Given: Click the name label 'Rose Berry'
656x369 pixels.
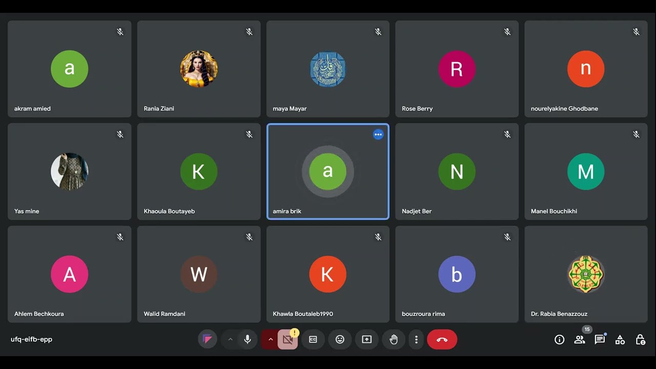Looking at the screenshot, I should click(x=417, y=109).
